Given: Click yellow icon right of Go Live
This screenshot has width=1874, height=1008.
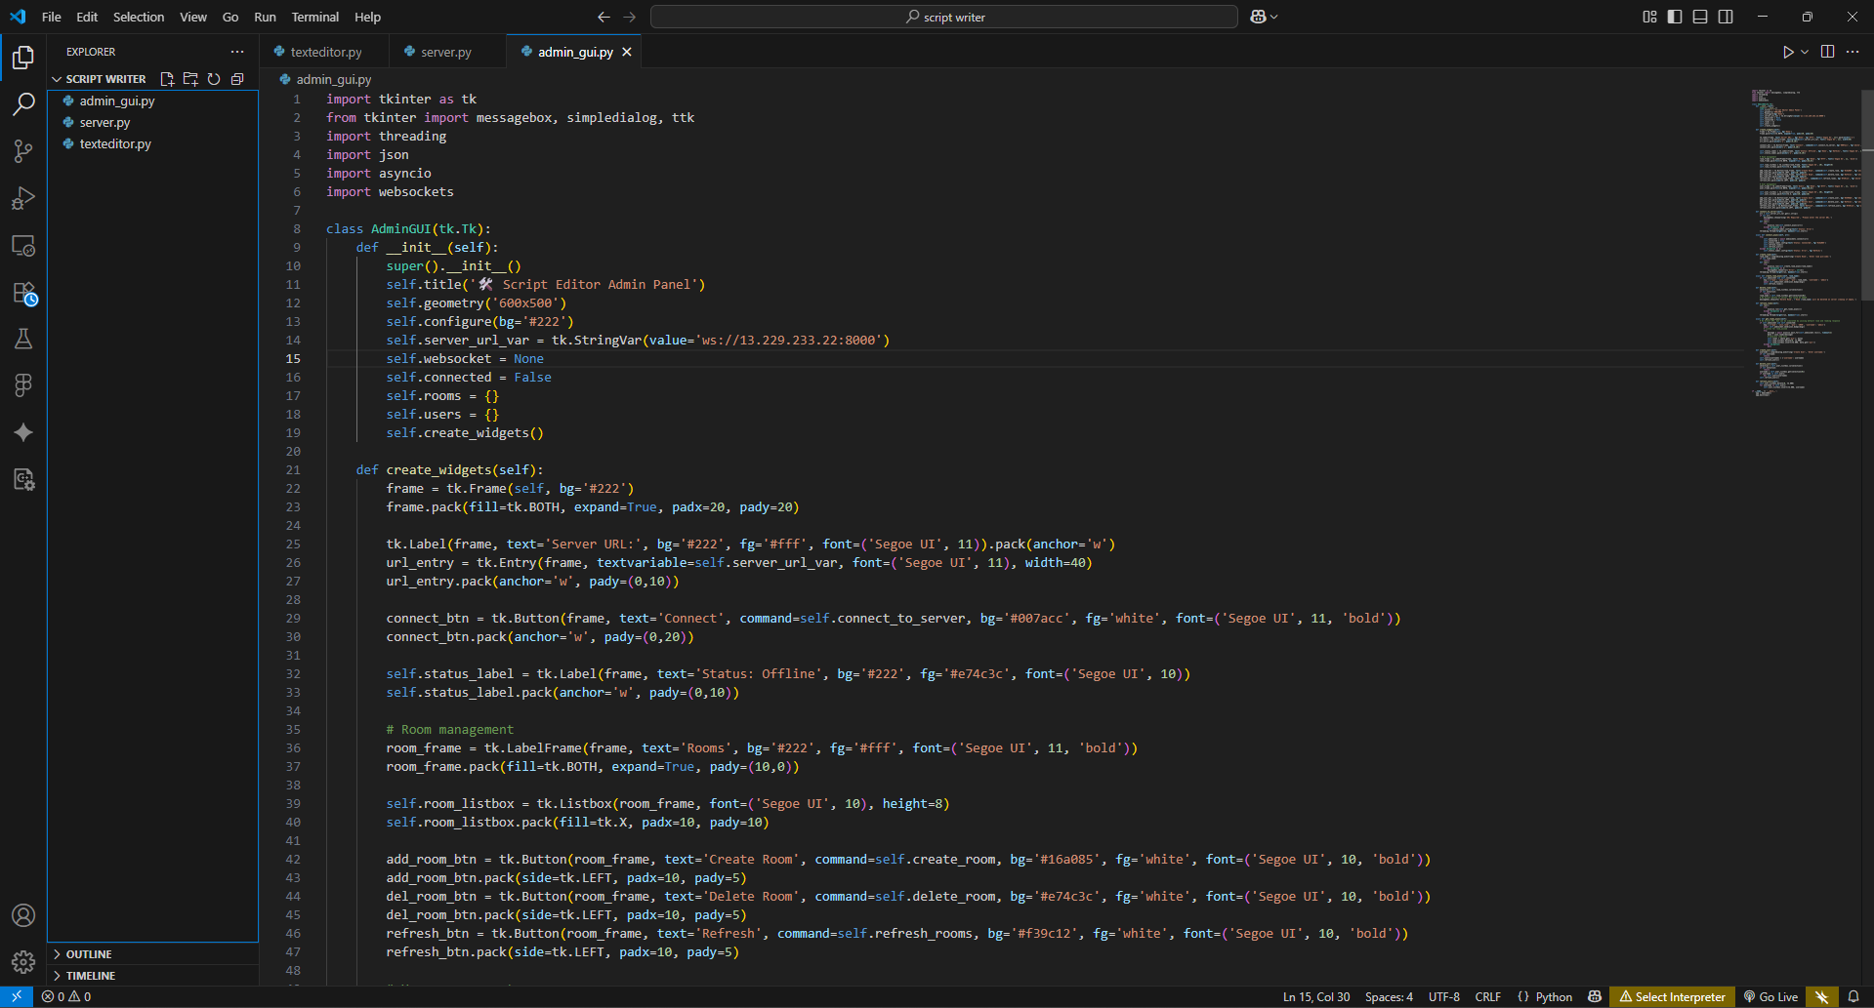Looking at the screenshot, I should pyautogui.click(x=1821, y=997).
